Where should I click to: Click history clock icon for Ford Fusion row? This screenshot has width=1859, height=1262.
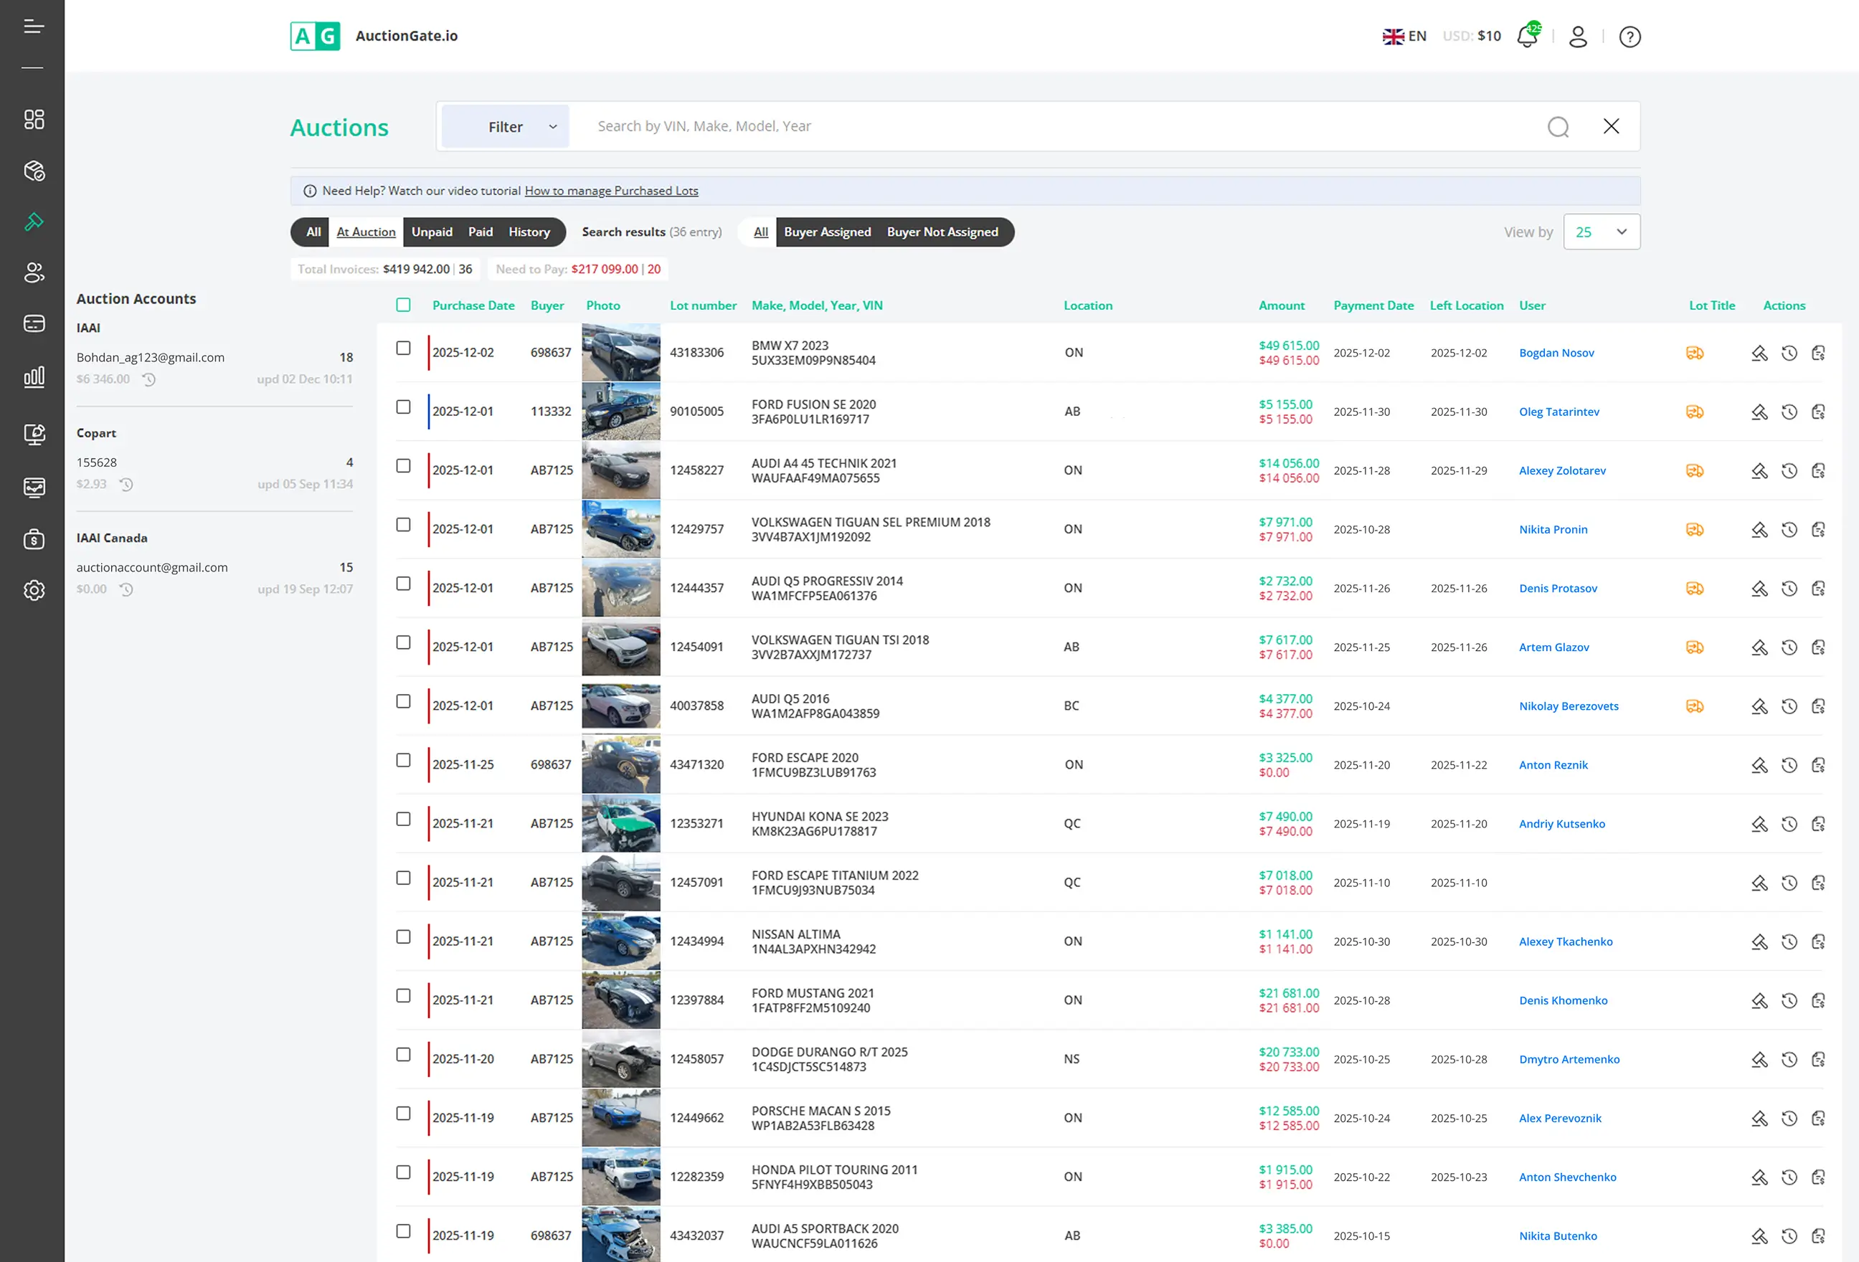click(x=1789, y=412)
